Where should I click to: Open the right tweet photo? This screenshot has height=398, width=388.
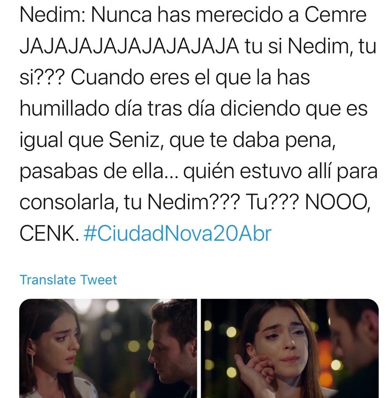tap(290, 348)
